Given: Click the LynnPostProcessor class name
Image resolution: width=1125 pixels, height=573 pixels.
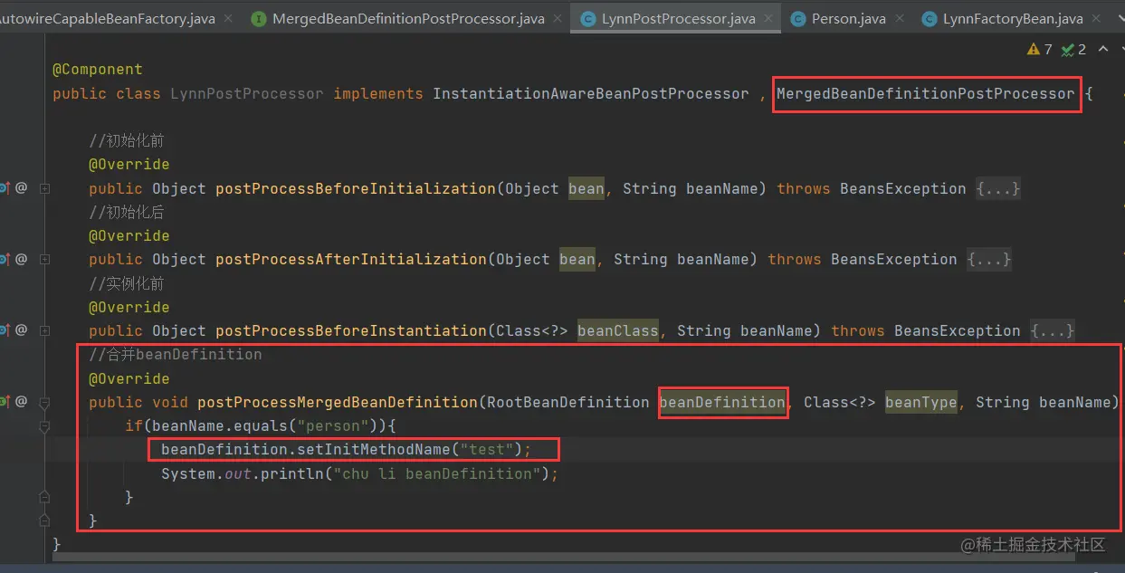Looking at the screenshot, I should pos(246,93).
